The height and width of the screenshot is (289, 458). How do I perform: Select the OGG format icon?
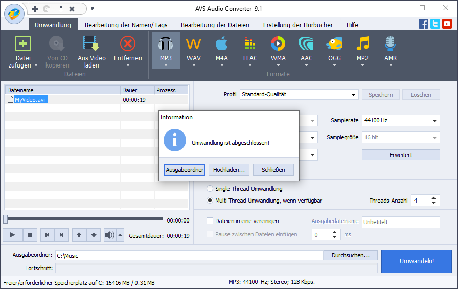coord(334,44)
